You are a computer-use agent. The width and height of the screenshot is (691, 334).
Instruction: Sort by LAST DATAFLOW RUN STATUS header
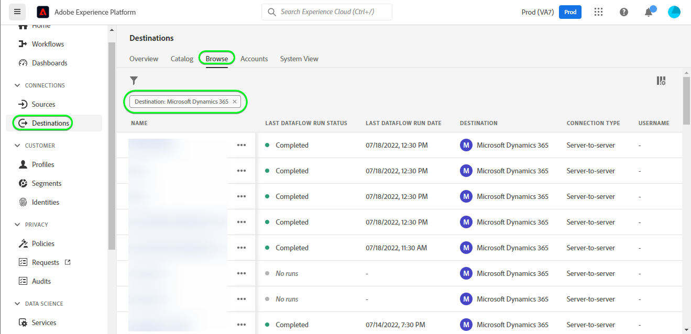coord(306,124)
